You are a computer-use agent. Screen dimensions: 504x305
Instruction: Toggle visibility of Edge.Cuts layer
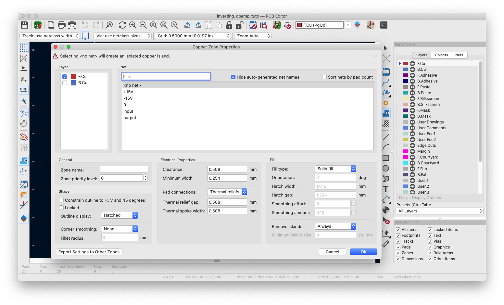(x=412, y=146)
